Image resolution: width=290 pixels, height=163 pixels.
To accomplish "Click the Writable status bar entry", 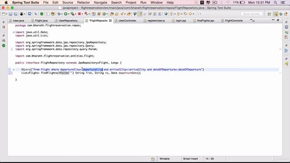I will pyautogui.click(x=164, y=159).
